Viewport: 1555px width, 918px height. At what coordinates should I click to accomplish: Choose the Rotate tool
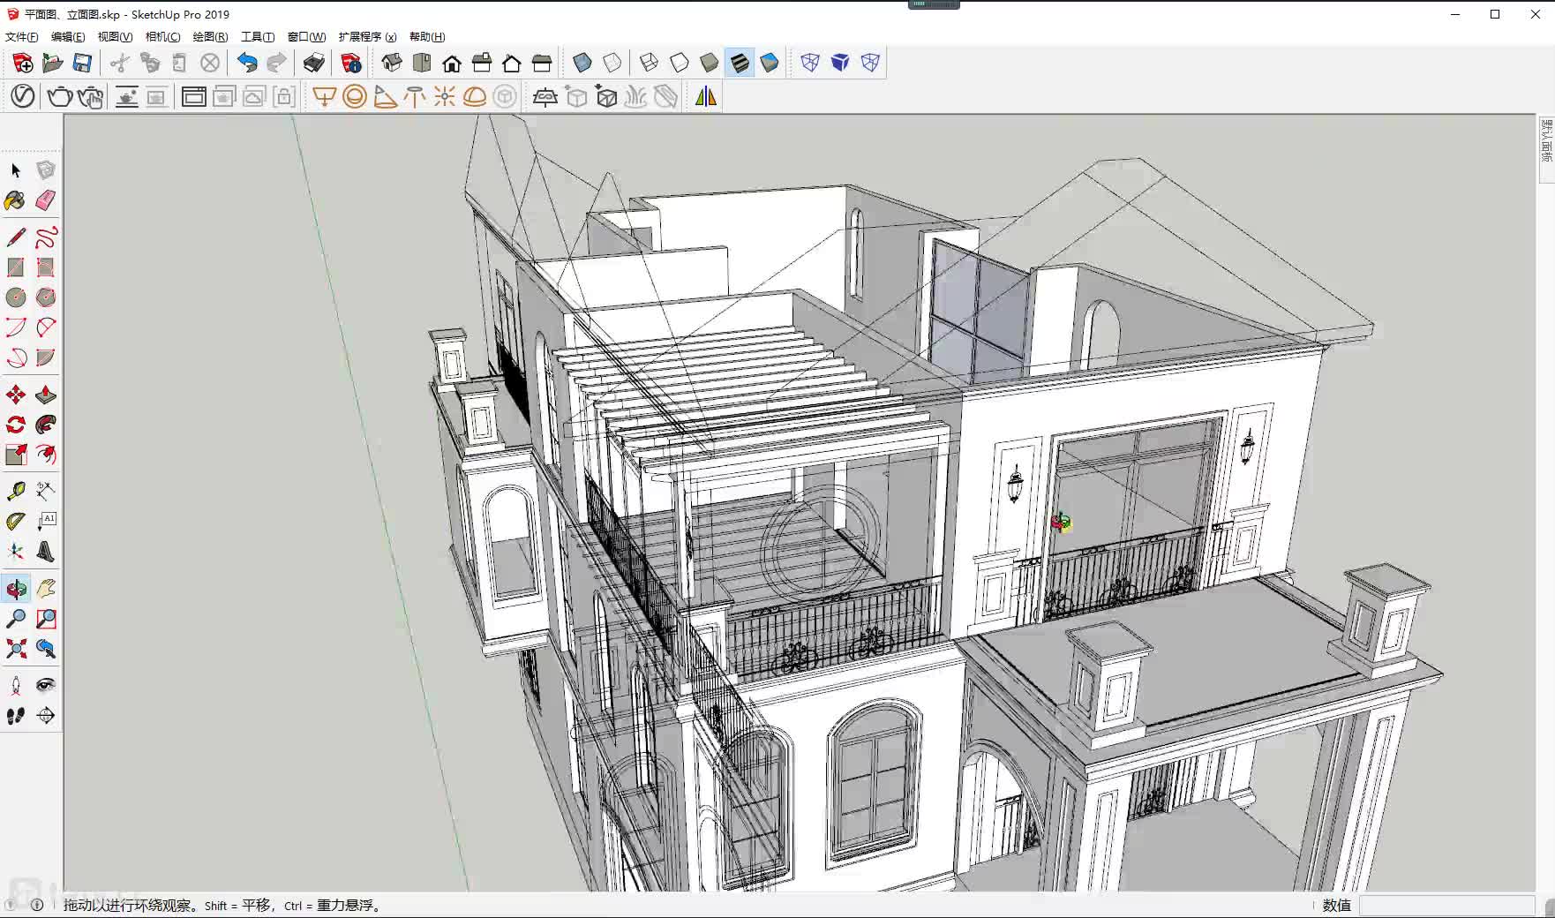[16, 425]
